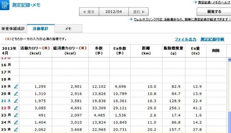Click the 歩数 column header

[x=99, y=51]
